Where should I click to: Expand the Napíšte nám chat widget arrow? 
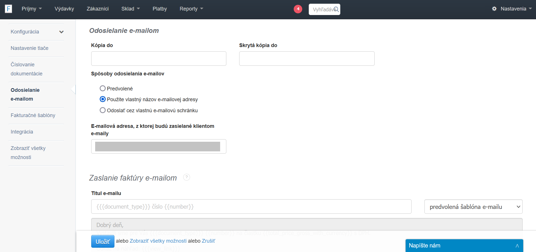tap(517, 246)
